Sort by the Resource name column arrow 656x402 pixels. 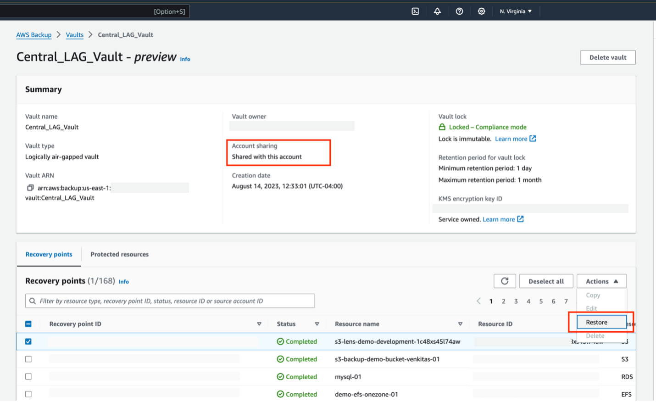pyautogui.click(x=460, y=324)
